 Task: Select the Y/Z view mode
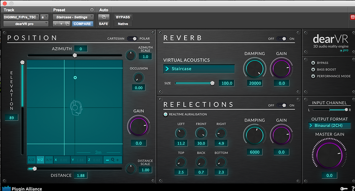40,160
